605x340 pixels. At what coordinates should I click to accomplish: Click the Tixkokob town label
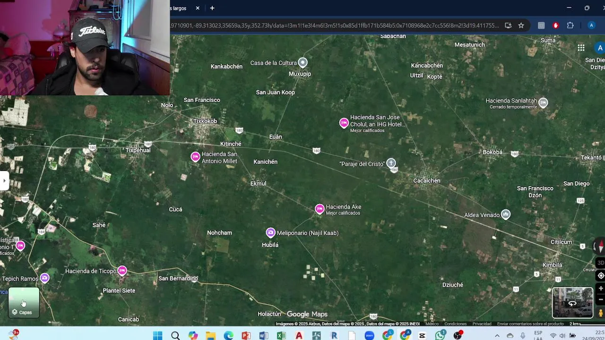coord(205,121)
